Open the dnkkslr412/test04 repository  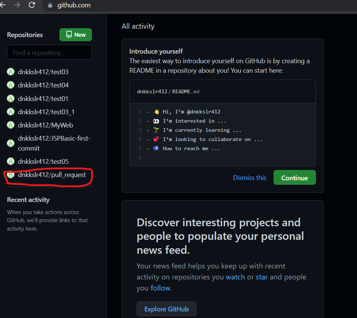point(43,85)
